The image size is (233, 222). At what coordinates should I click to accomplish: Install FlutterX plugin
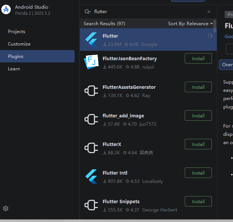tap(198, 144)
